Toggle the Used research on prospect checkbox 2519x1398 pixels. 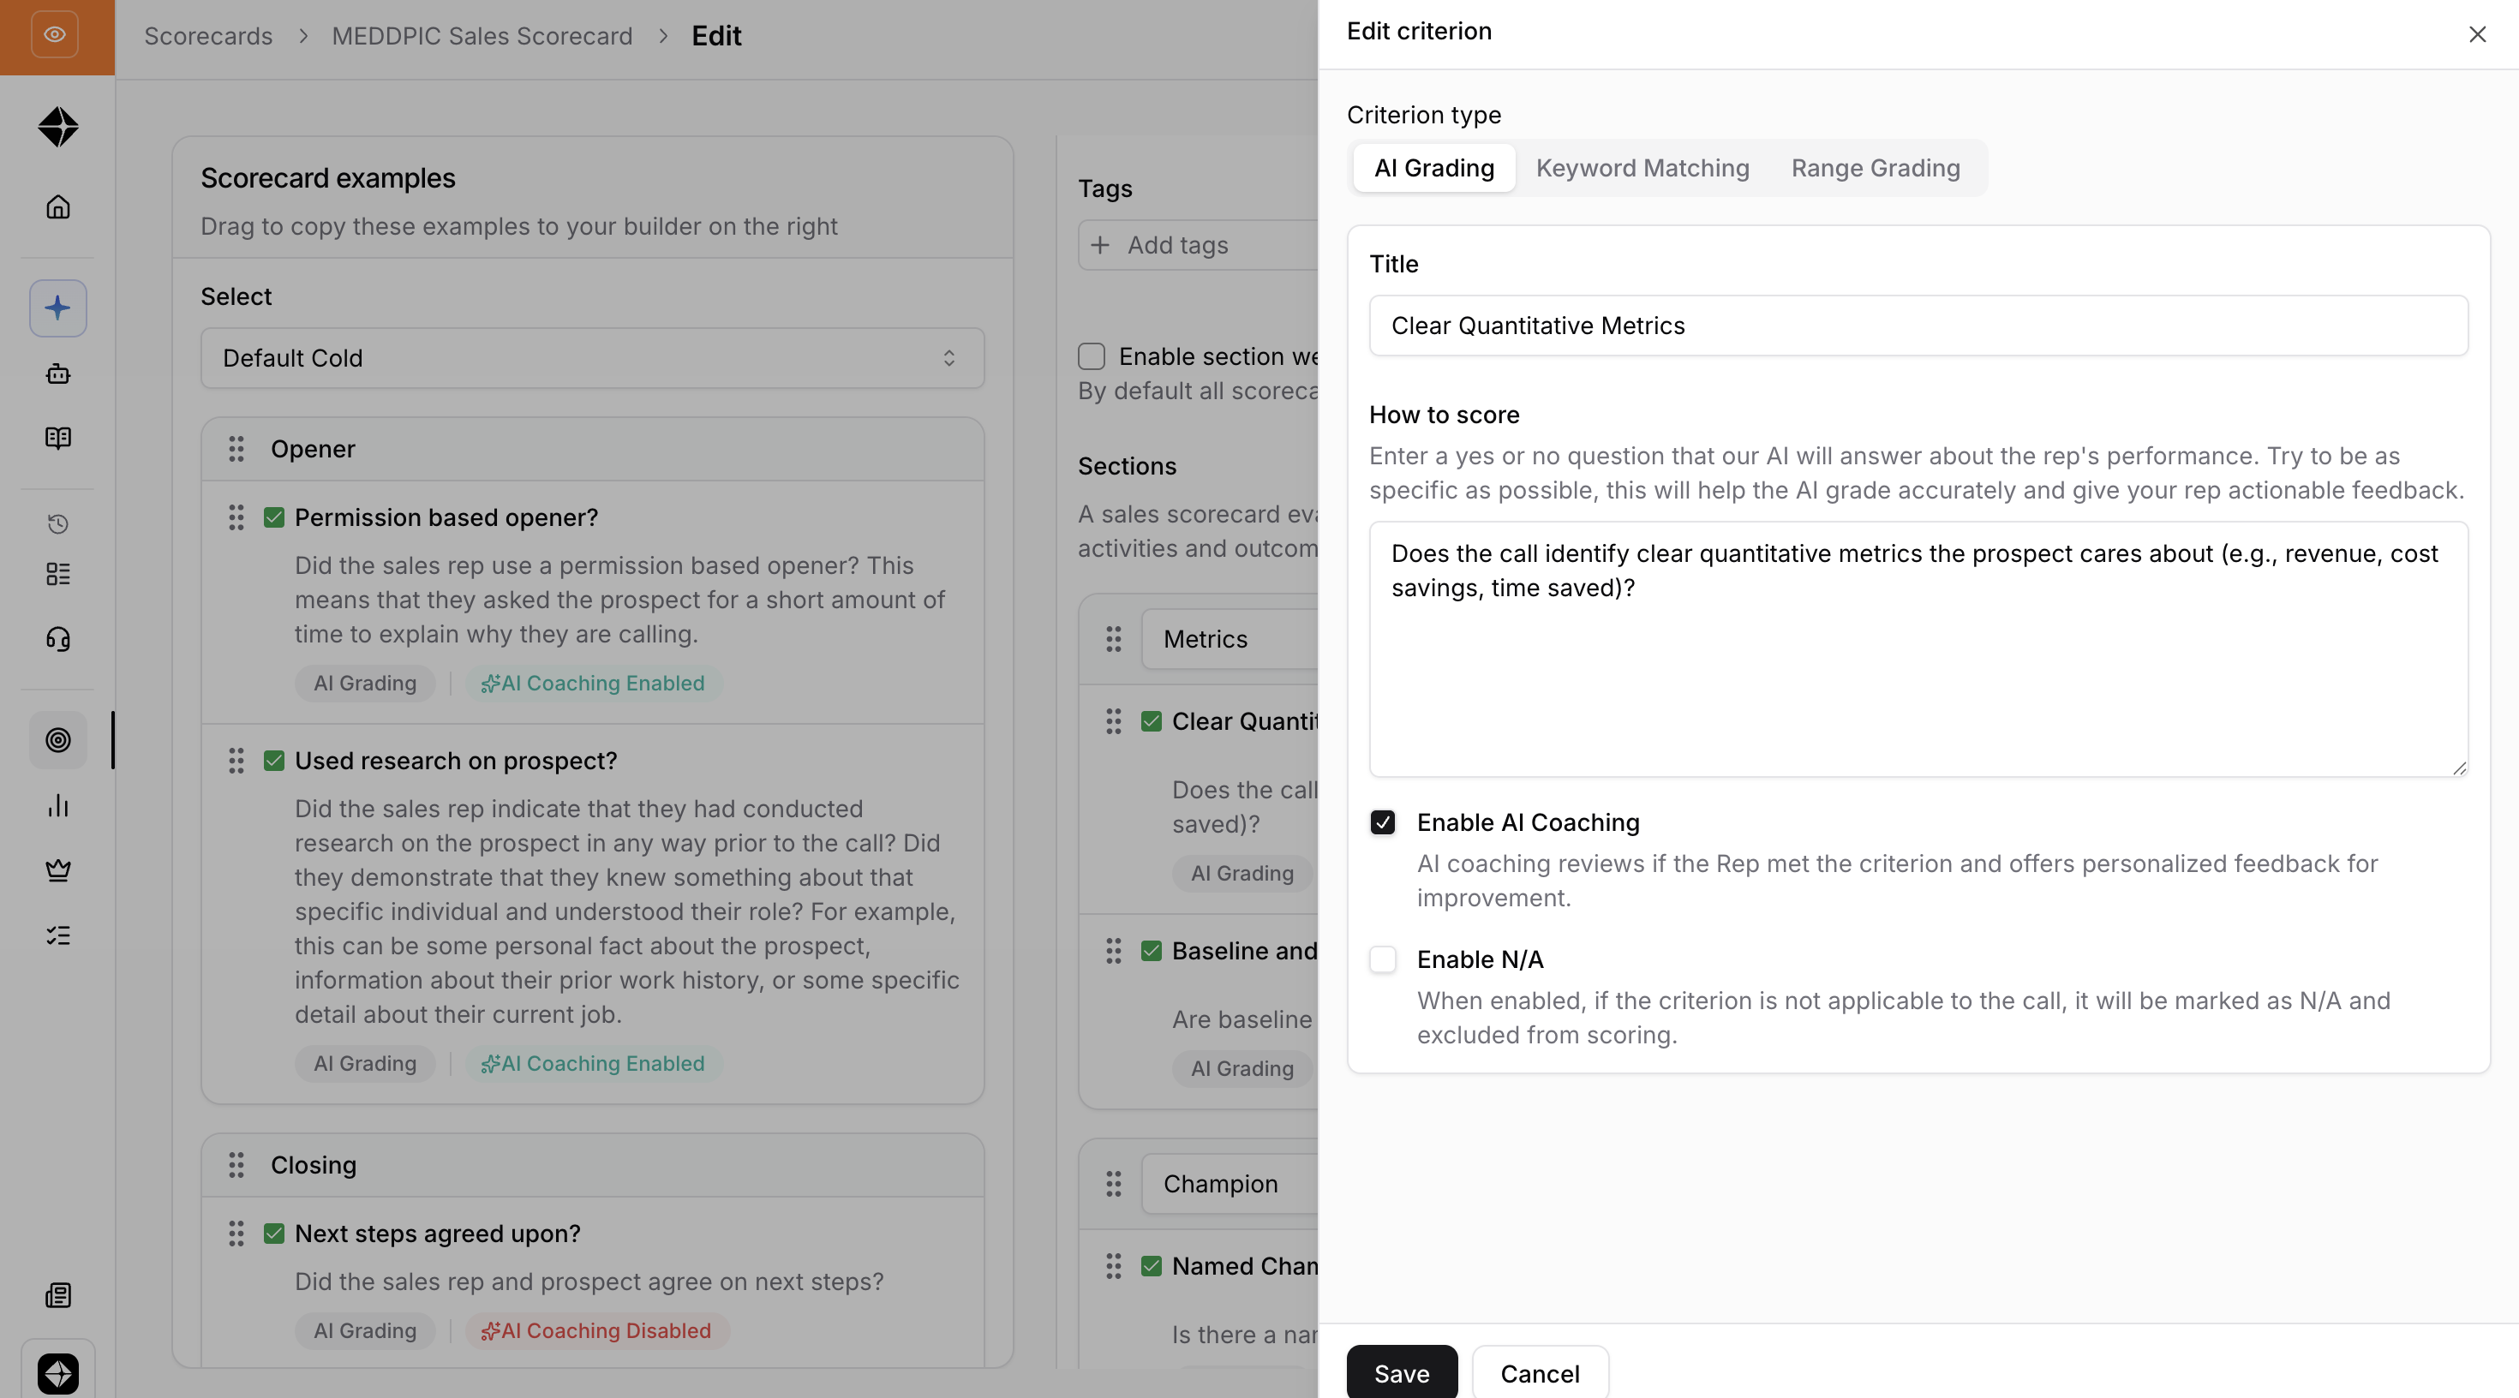point(274,761)
